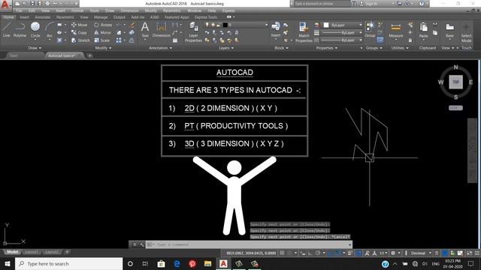Open the Express Tools ribbon tab

[205, 17]
